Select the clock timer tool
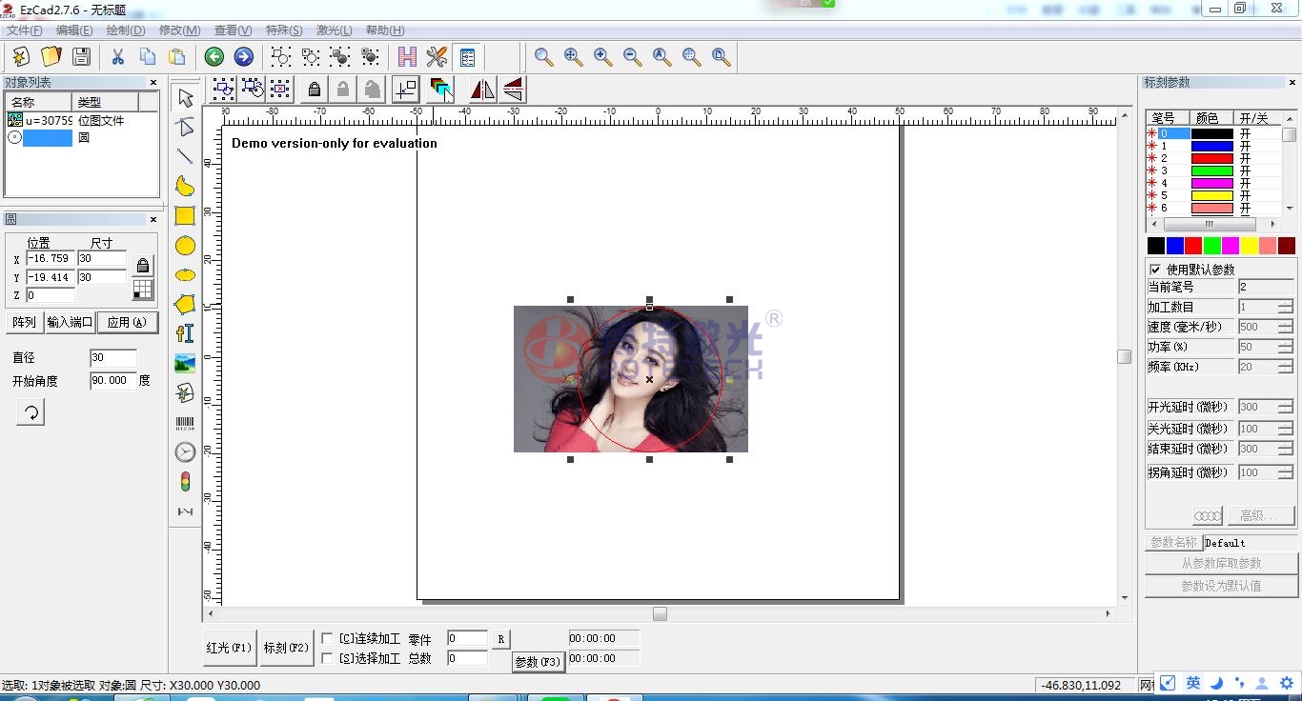The image size is (1302, 701). pyautogui.click(x=185, y=452)
